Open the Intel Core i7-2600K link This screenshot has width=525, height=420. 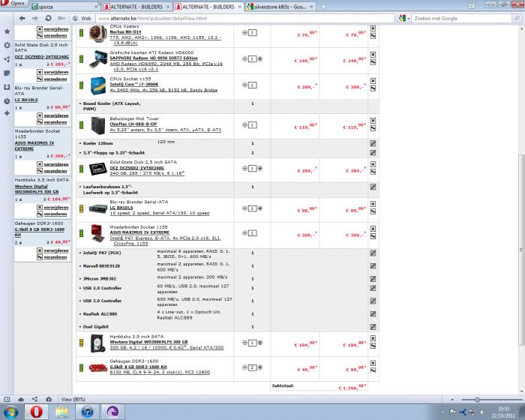pyautogui.click(x=134, y=85)
